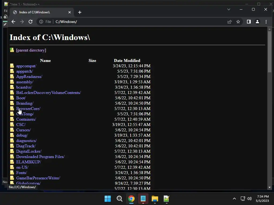Open the Branding/ folder link
This screenshot has height=205, width=274.
(x=25, y=103)
